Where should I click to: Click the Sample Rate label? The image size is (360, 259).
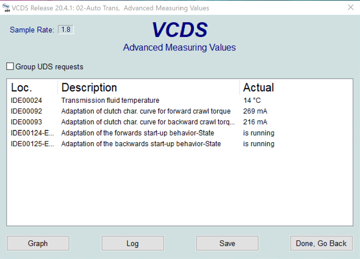32,30
